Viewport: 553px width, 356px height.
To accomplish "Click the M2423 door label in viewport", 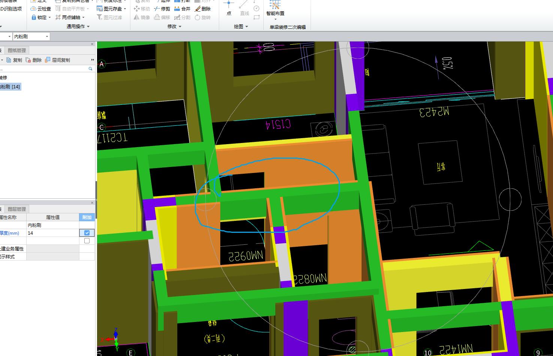I will click(x=434, y=112).
